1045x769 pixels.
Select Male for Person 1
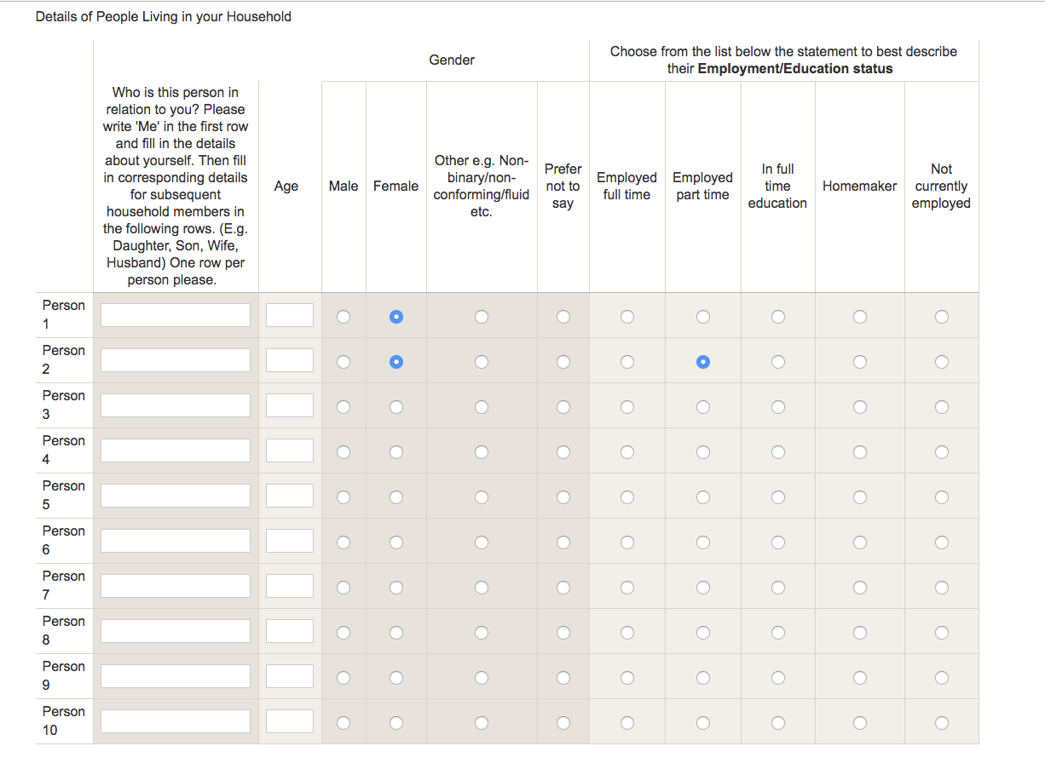click(343, 317)
